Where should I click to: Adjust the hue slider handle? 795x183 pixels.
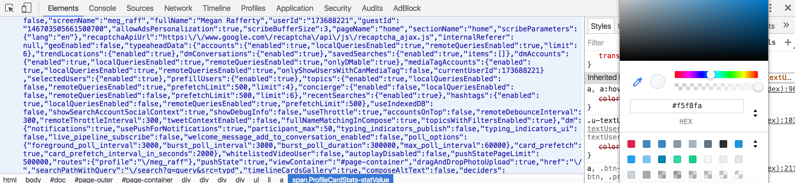tap(711, 75)
